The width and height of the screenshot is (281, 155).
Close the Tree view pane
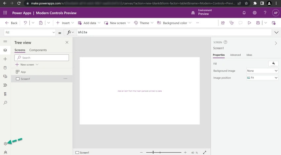click(67, 42)
